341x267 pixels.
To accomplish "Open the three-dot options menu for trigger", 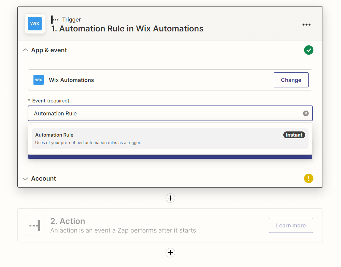I will click(x=307, y=25).
